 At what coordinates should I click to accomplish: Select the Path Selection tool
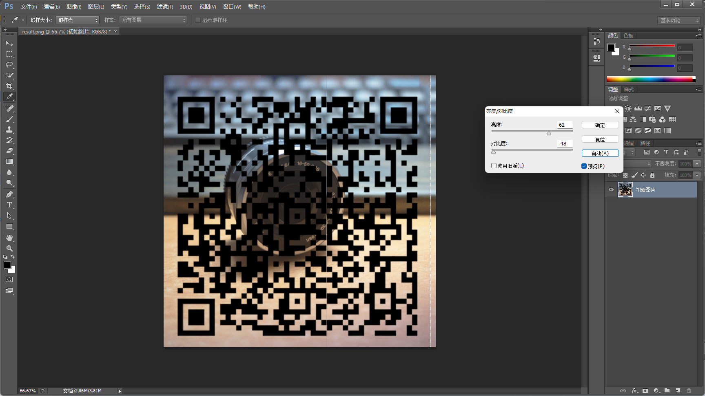(9, 216)
